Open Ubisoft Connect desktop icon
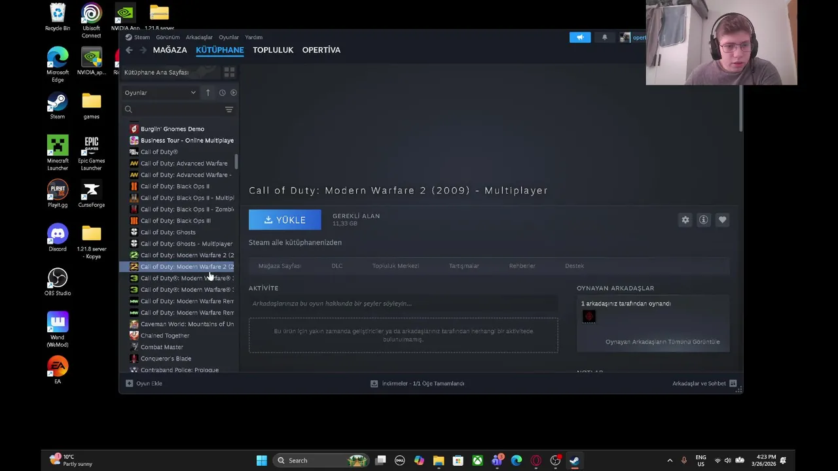The height and width of the screenshot is (471, 838). (x=91, y=21)
